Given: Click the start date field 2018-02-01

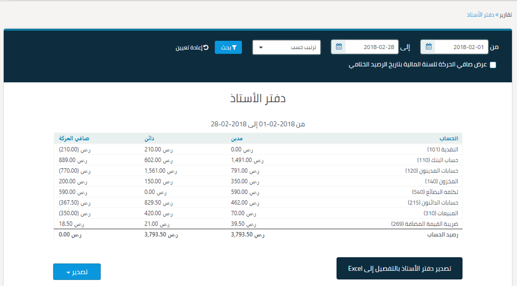Looking at the screenshot, I should pos(461,47).
